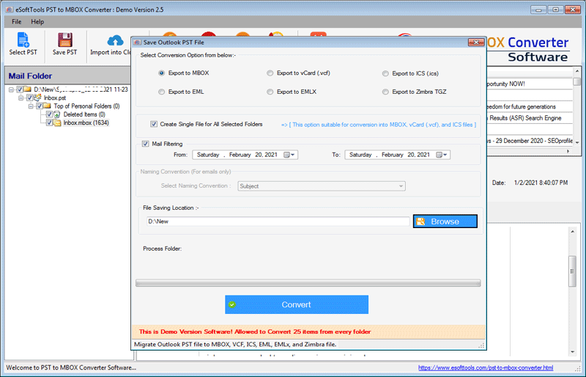Click the Mail Folder panel header
Viewport: 586px width, 377px height.
(x=67, y=76)
